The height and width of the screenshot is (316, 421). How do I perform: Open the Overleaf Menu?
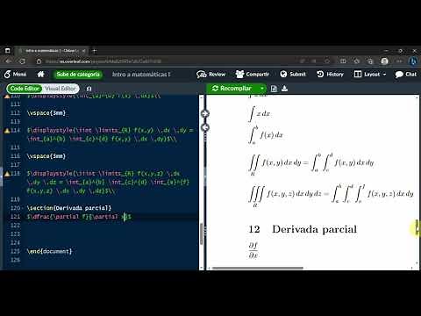coord(15,75)
